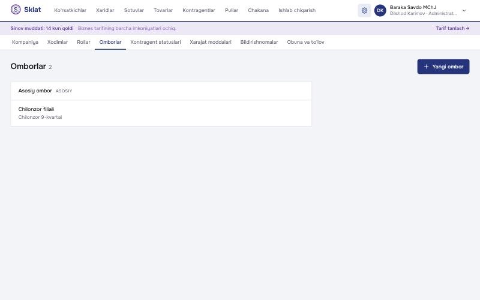Open Ko'rsatkichlar in the top navigation

point(70,10)
